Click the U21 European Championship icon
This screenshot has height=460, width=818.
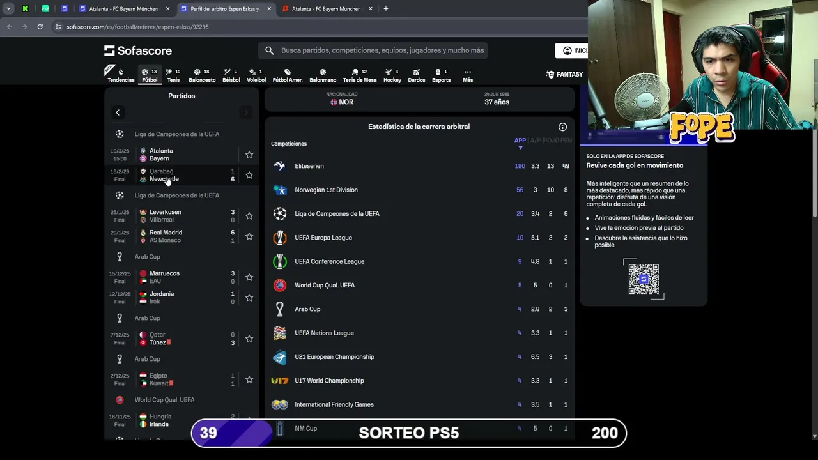tap(279, 357)
